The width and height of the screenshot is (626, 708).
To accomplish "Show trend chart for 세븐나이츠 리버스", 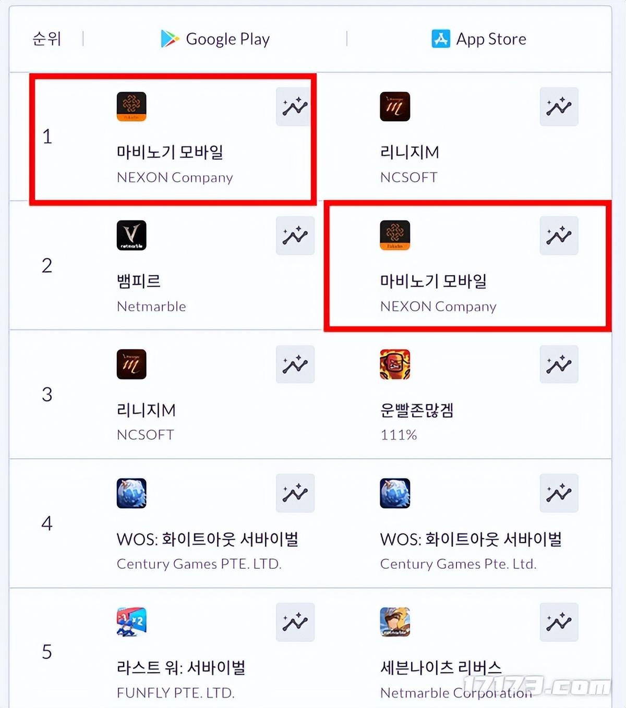I will pyautogui.click(x=559, y=622).
